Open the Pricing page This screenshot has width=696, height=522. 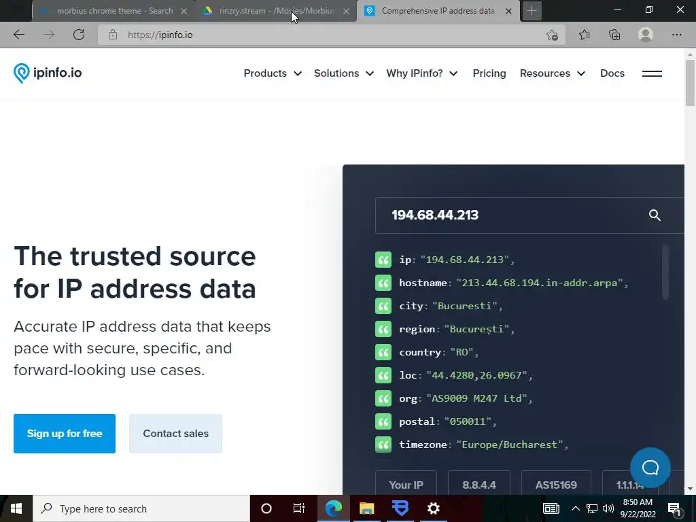pos(489,73)
